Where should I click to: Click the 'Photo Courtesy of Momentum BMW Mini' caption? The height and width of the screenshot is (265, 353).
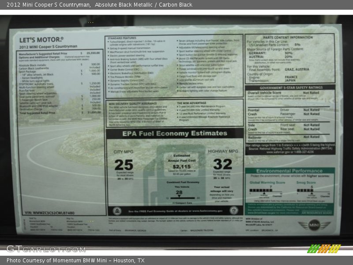tap(75, 261)
